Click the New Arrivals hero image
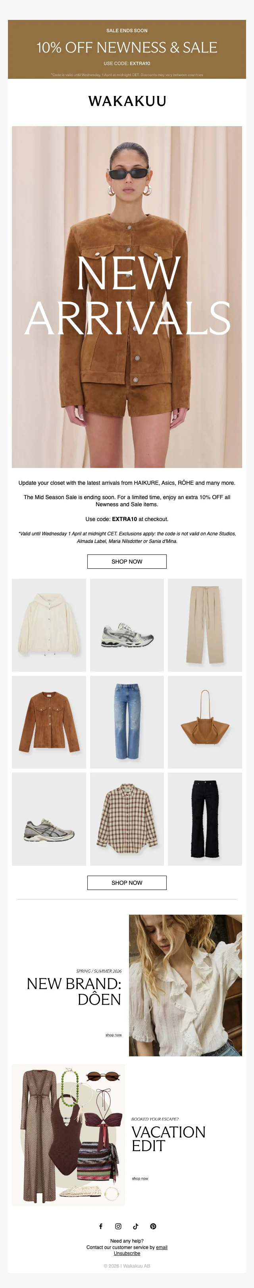This screenshot has height=1288, width=254. click(x=127, y=297)
